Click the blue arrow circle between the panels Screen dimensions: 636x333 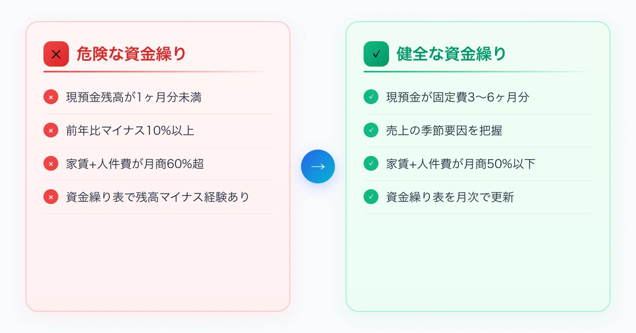(318, 166)
